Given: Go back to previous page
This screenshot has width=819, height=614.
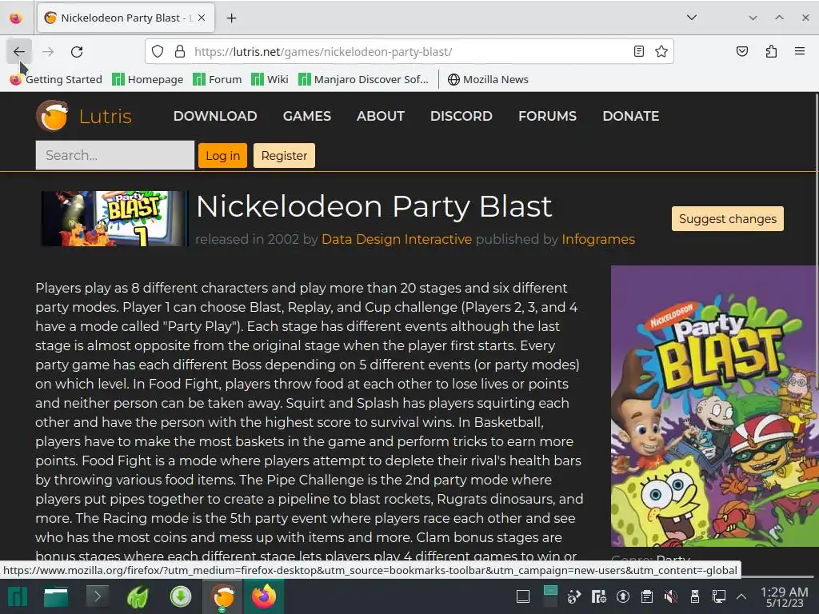Looking at the screenshot, I should click(x=19, y=52).
